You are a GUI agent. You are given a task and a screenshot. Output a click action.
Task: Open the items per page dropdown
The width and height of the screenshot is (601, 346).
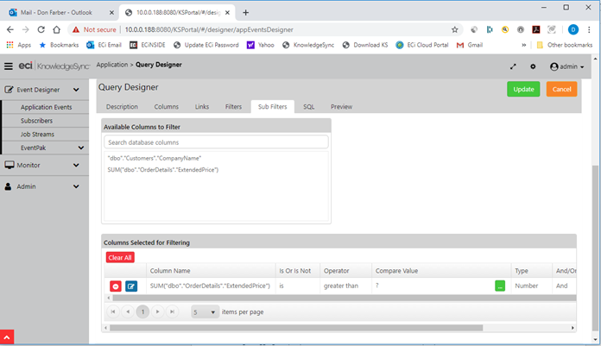[205, 311]
